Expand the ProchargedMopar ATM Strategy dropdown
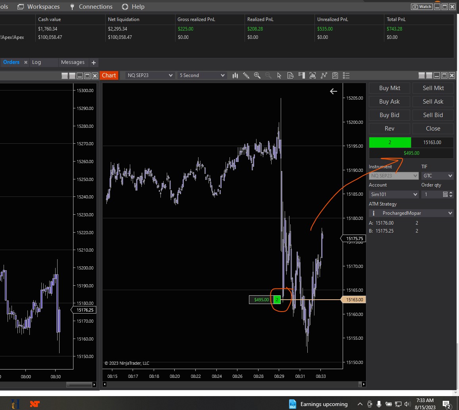Screen dimensions: 459x410 (411, 213)
